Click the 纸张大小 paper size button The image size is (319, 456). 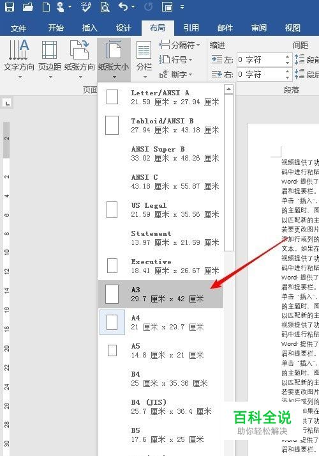114,59
